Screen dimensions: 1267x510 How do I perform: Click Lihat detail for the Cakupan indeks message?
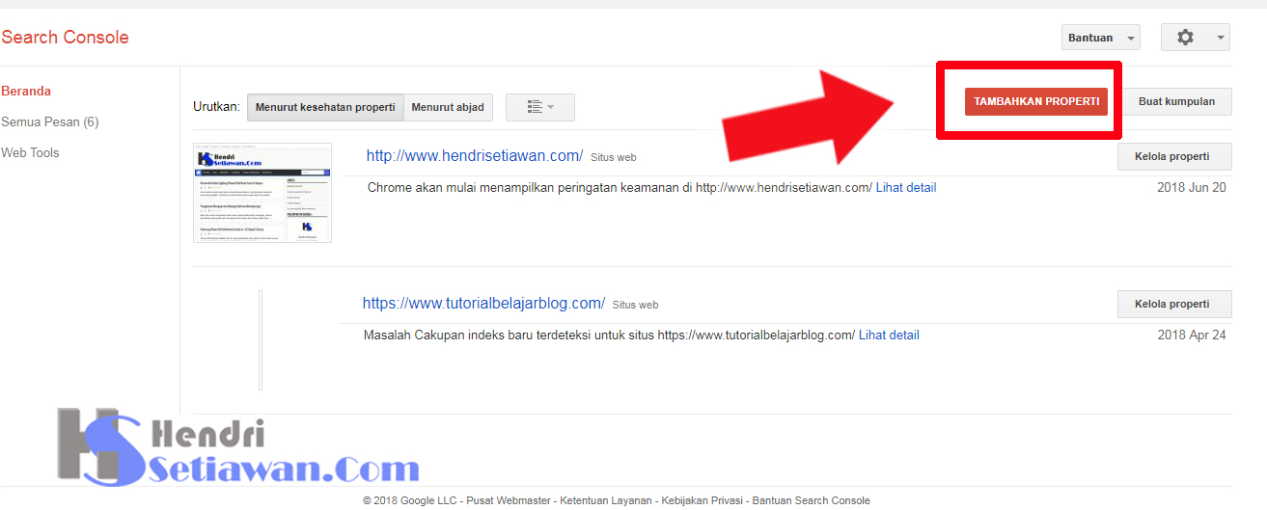[889, 336]
